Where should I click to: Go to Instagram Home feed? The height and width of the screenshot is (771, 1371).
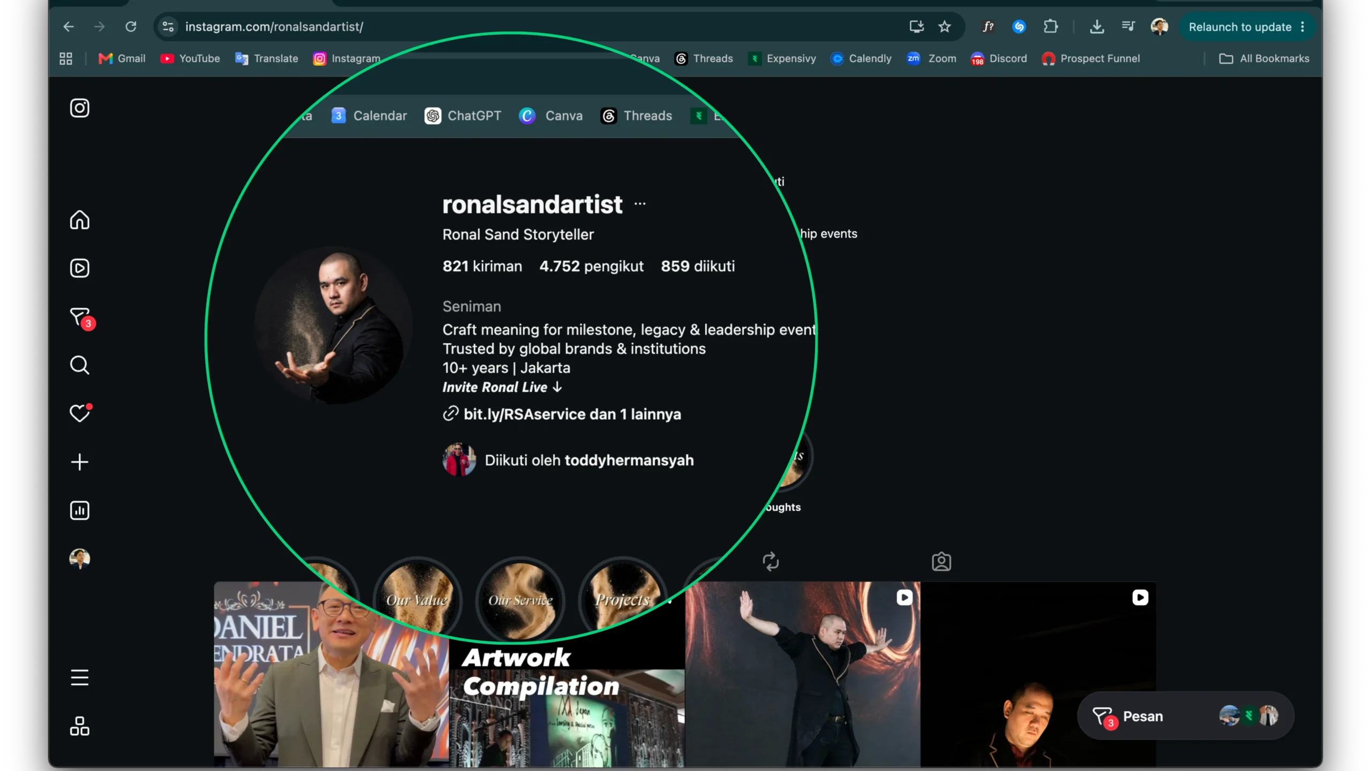tap(80, 220)
